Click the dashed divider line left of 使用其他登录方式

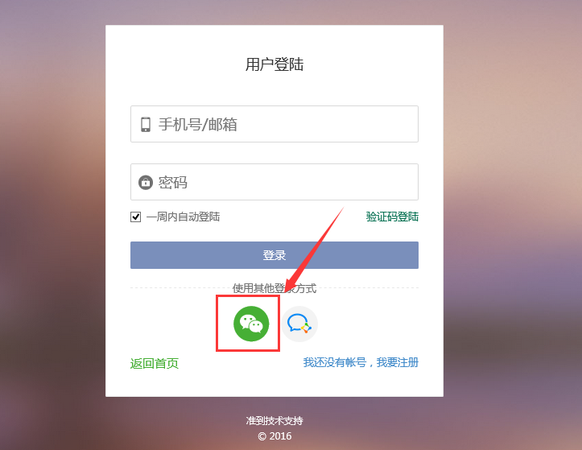click(181, 287)
